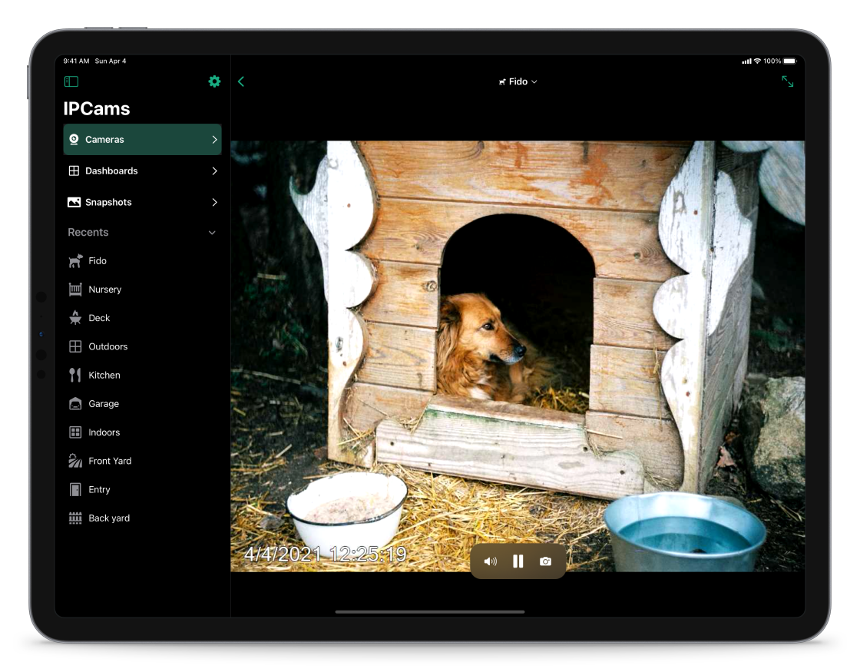860x672 pixels.
Task: Go back using the green chevron
Action: click(x=241, y=81)
